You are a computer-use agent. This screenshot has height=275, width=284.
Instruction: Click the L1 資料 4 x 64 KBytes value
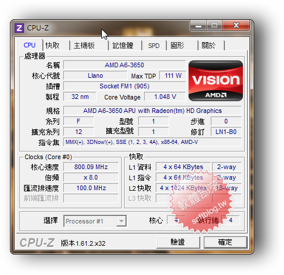pos(183,167)
